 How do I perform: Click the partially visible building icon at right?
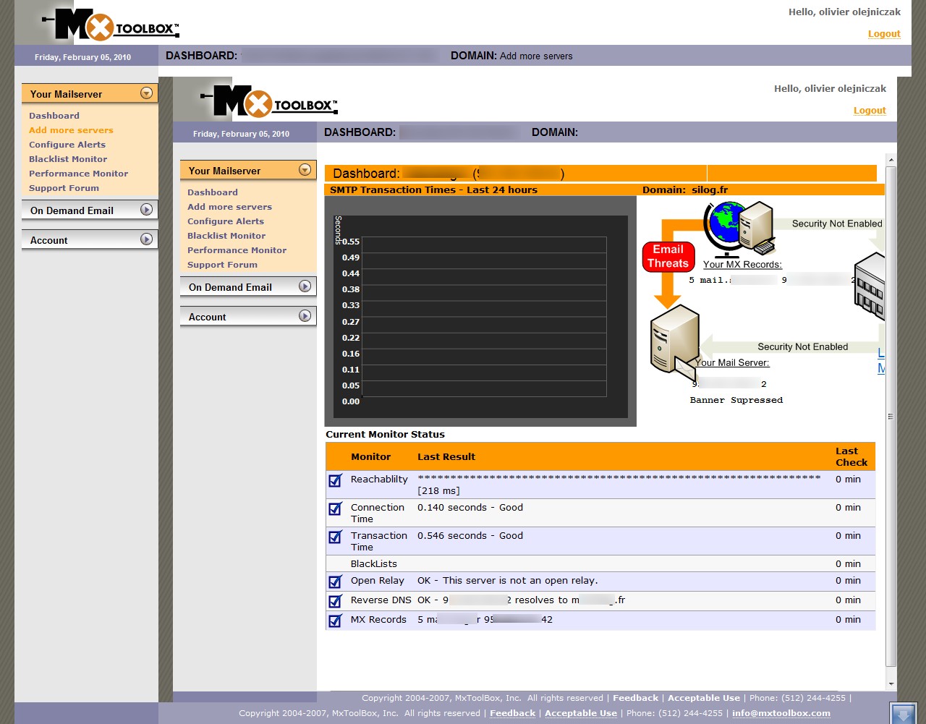(x=870, y=288)
